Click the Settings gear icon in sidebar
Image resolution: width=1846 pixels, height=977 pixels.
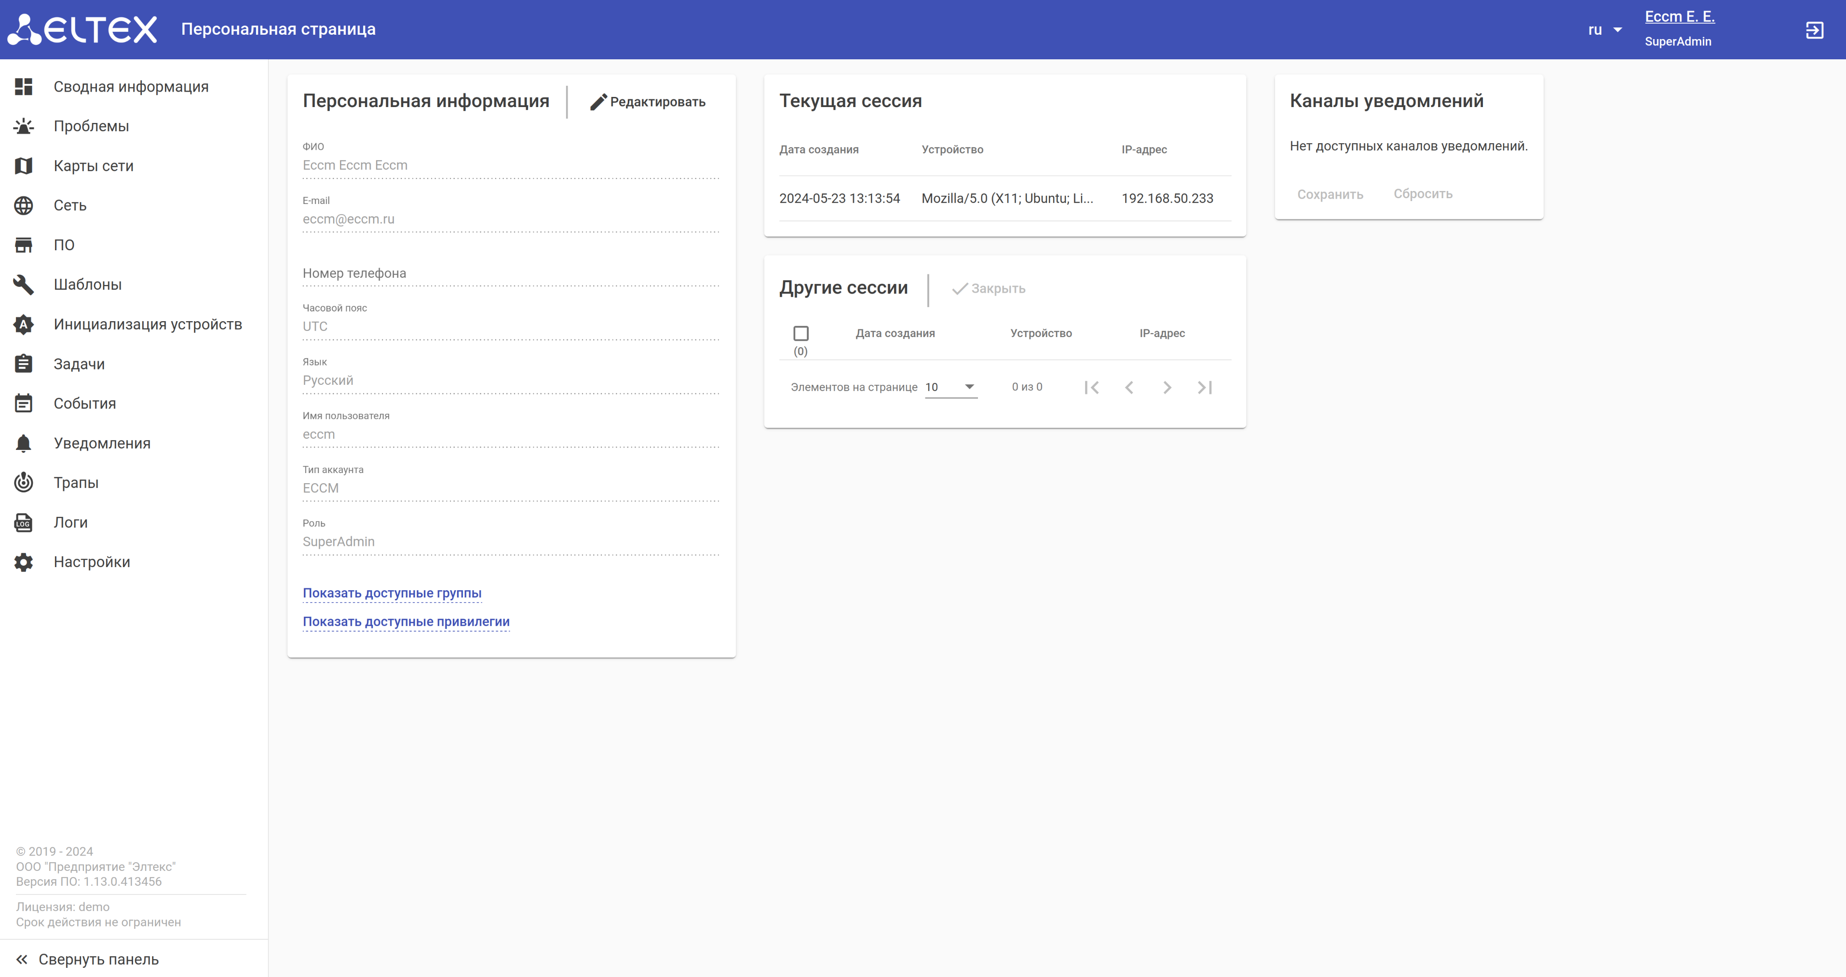click(24, 562)
